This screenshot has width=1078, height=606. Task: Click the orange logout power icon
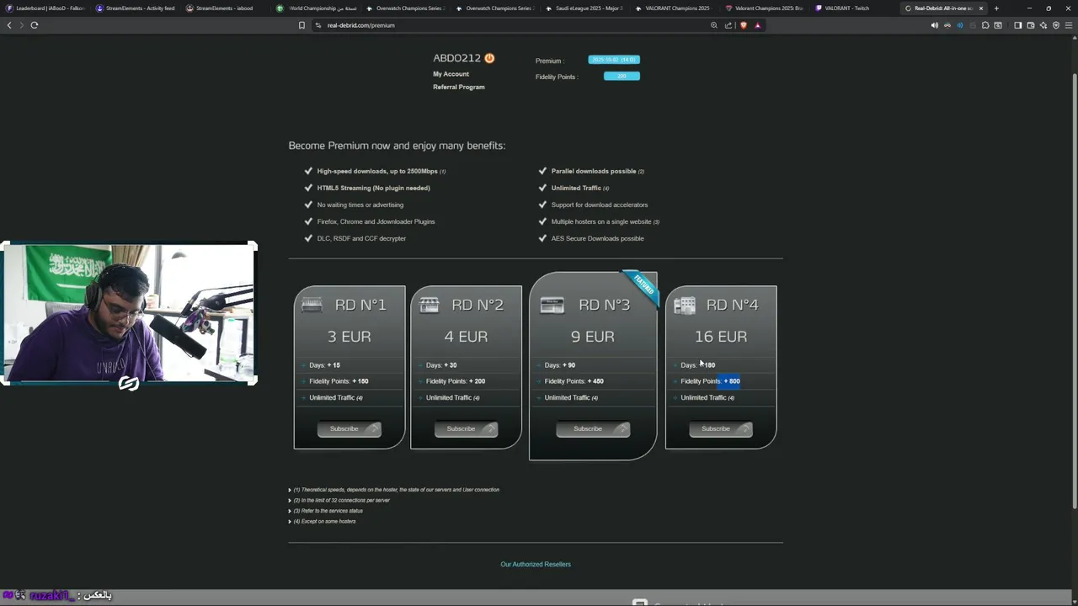pos(489,58)
